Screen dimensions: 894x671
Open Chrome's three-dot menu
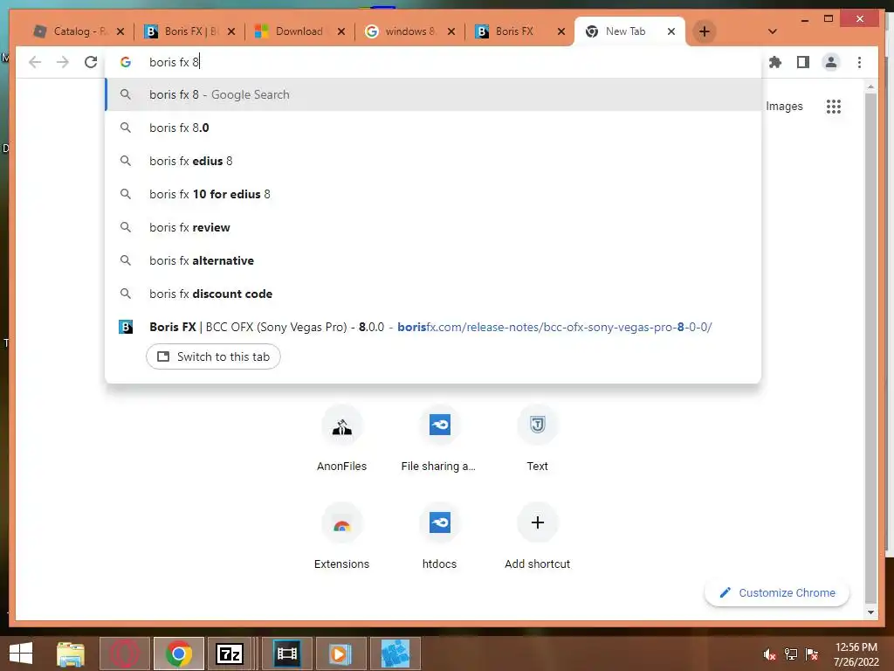pos(859,62)
